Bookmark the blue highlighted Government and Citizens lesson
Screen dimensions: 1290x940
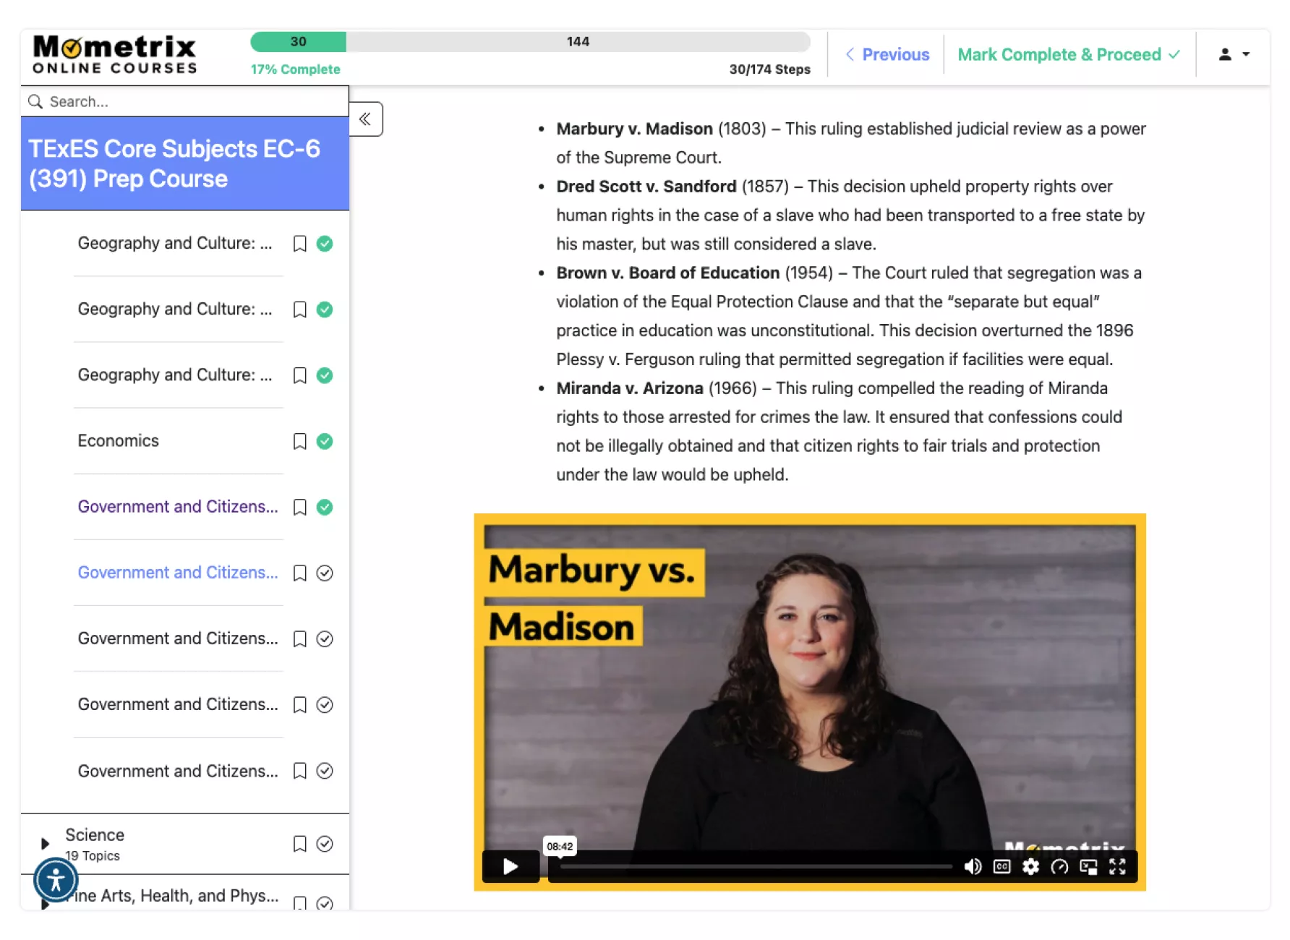[299, 573]
